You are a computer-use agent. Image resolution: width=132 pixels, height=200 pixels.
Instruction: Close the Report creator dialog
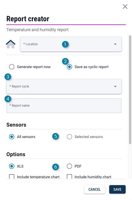[x=125, y=6]
